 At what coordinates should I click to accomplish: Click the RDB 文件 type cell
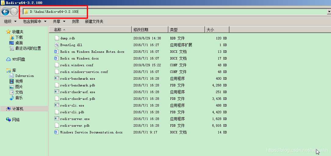click(x=177, y=38)
